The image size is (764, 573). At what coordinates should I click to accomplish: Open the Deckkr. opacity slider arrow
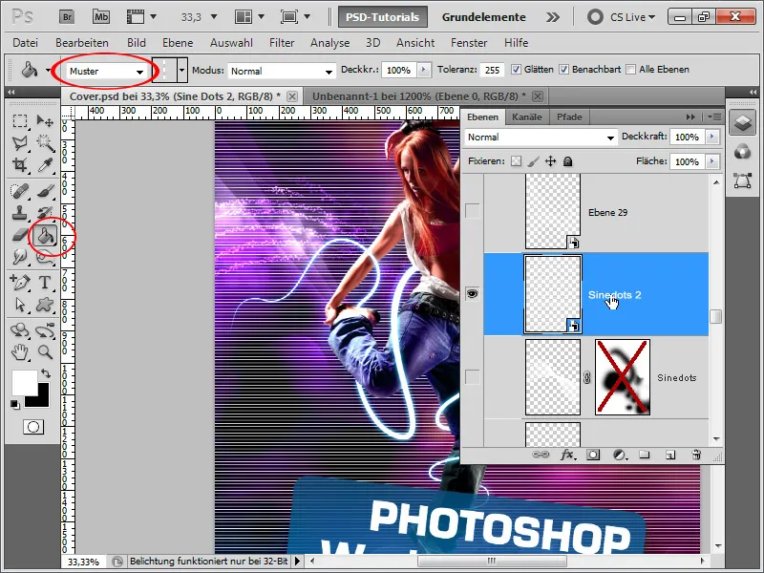click(423, 70)
